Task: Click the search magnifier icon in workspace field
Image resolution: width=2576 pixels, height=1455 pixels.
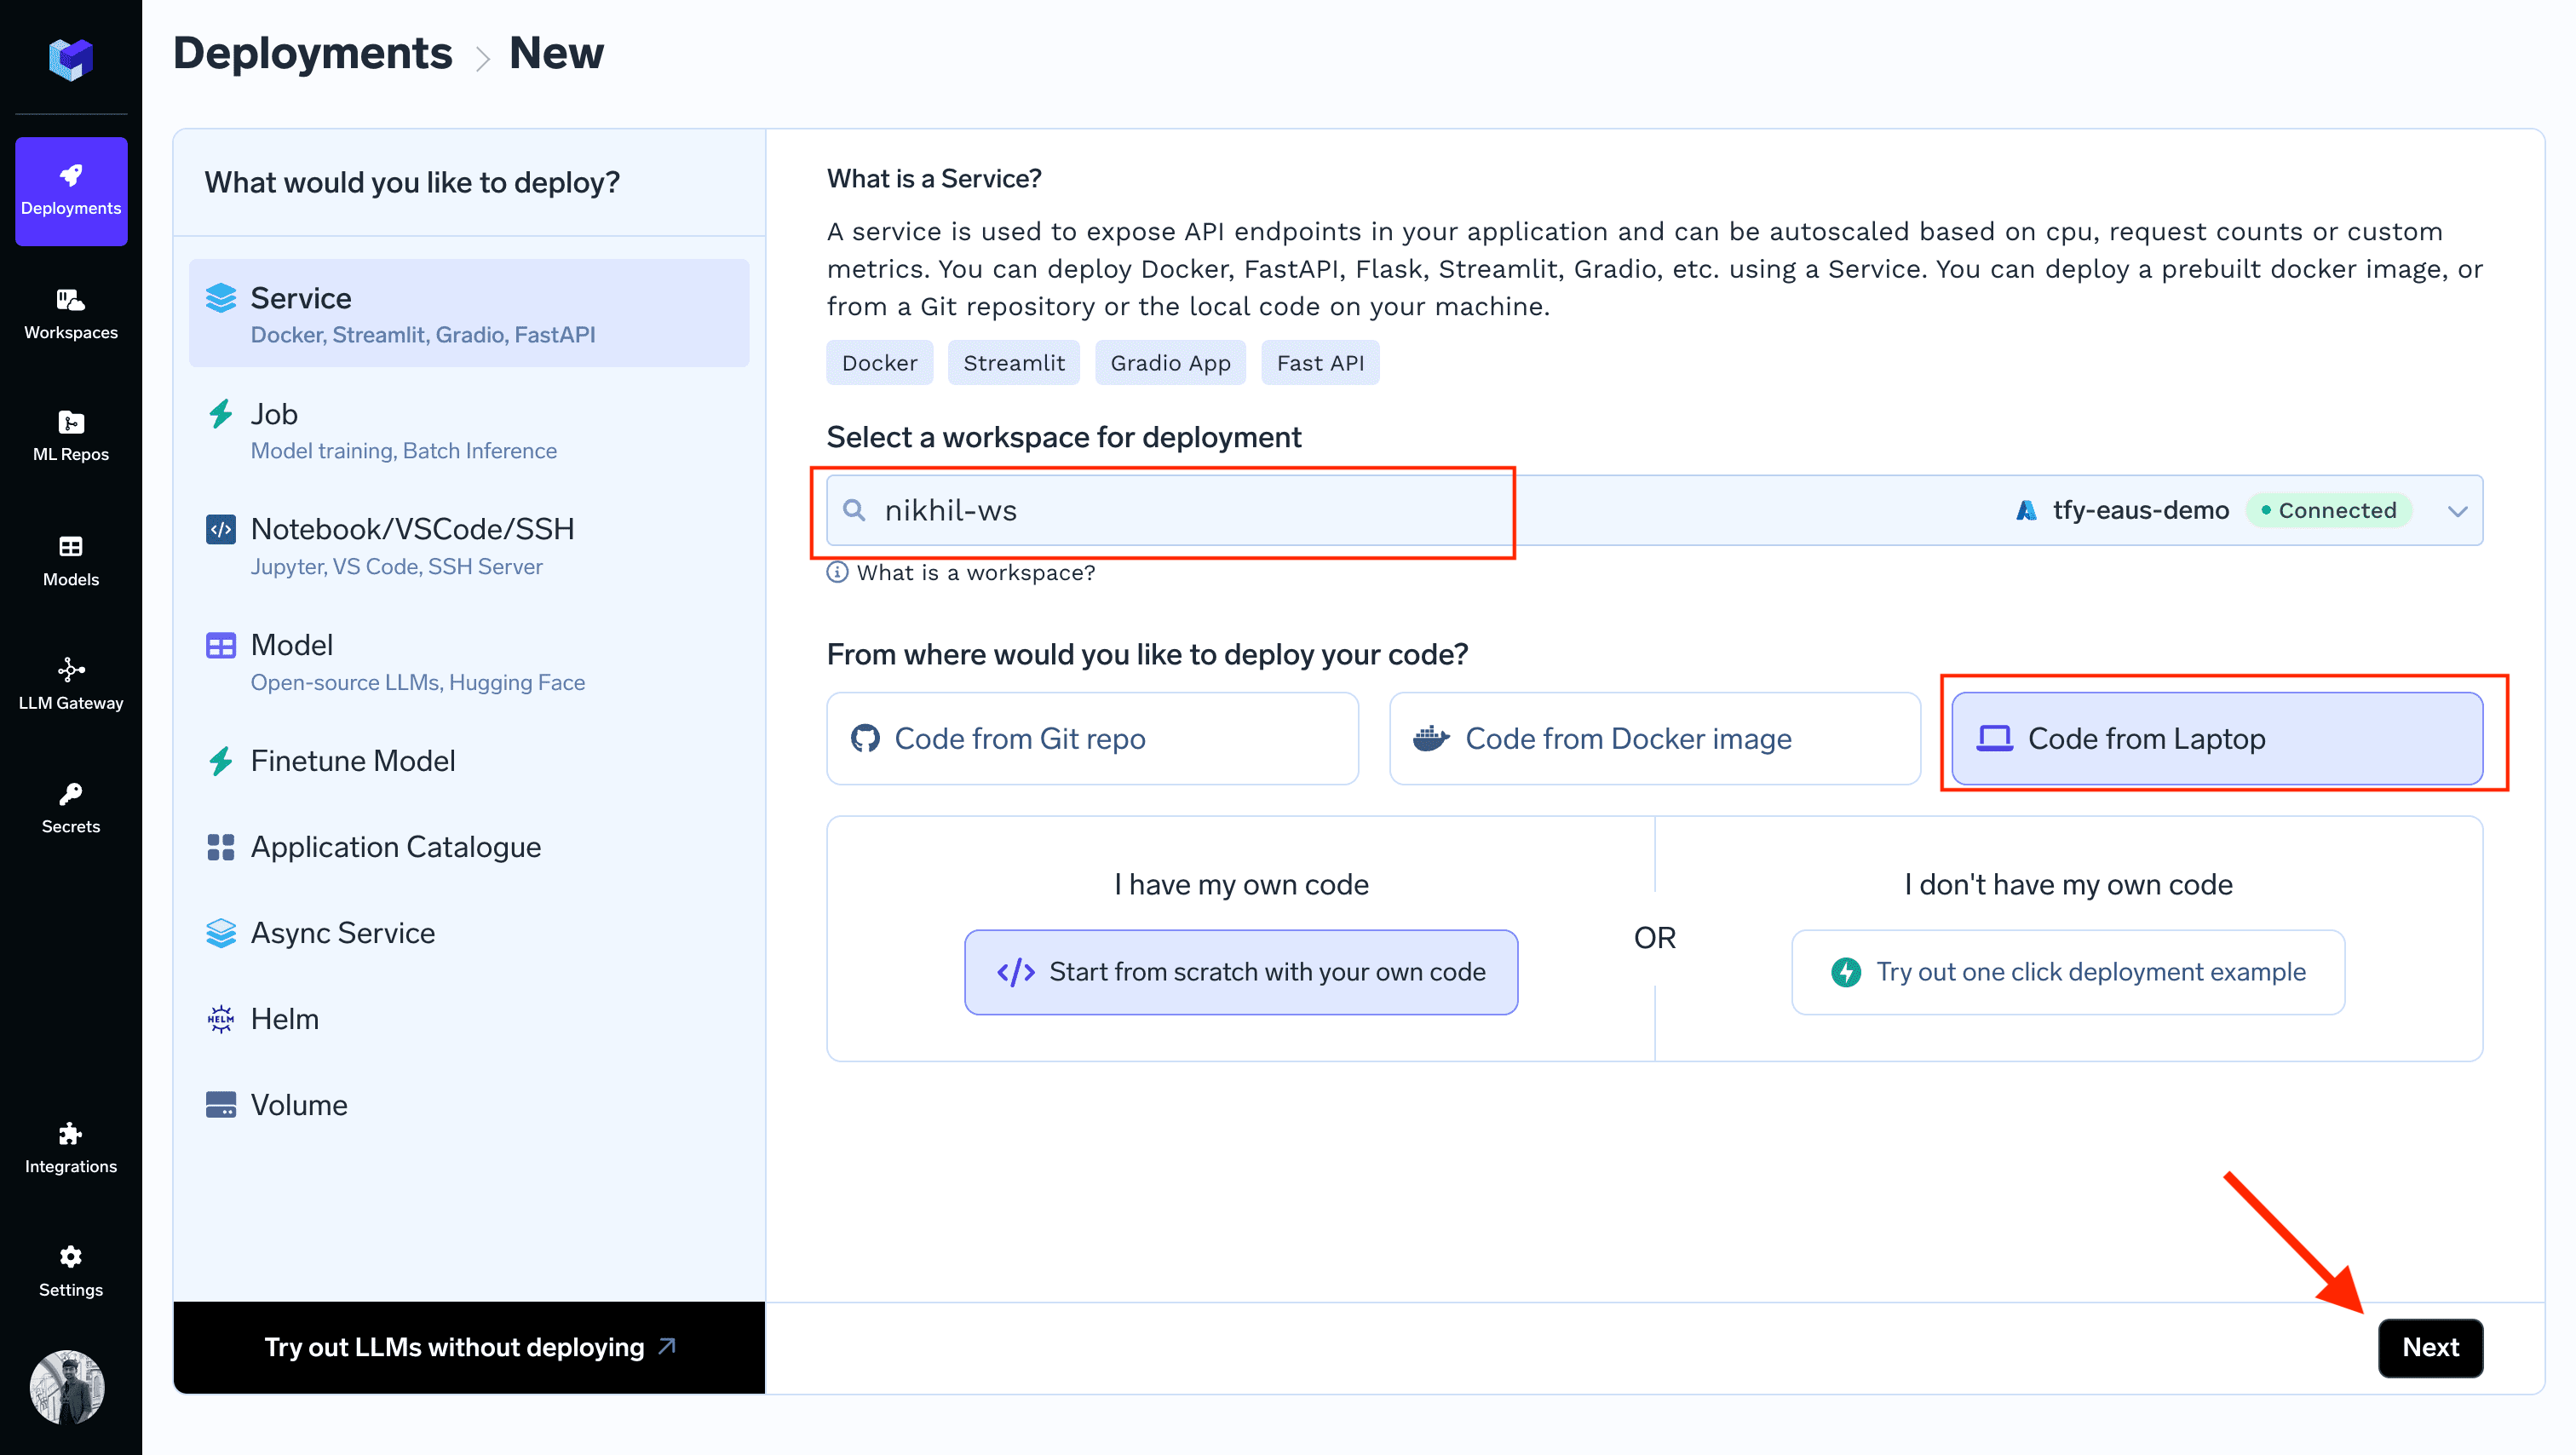Action: click(x=854, y=511)
